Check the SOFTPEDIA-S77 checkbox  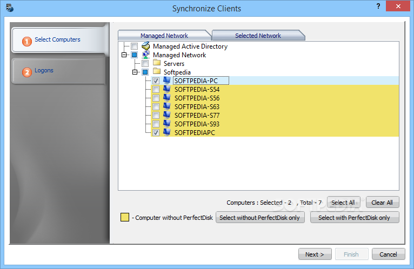click(x=156, y=116)
